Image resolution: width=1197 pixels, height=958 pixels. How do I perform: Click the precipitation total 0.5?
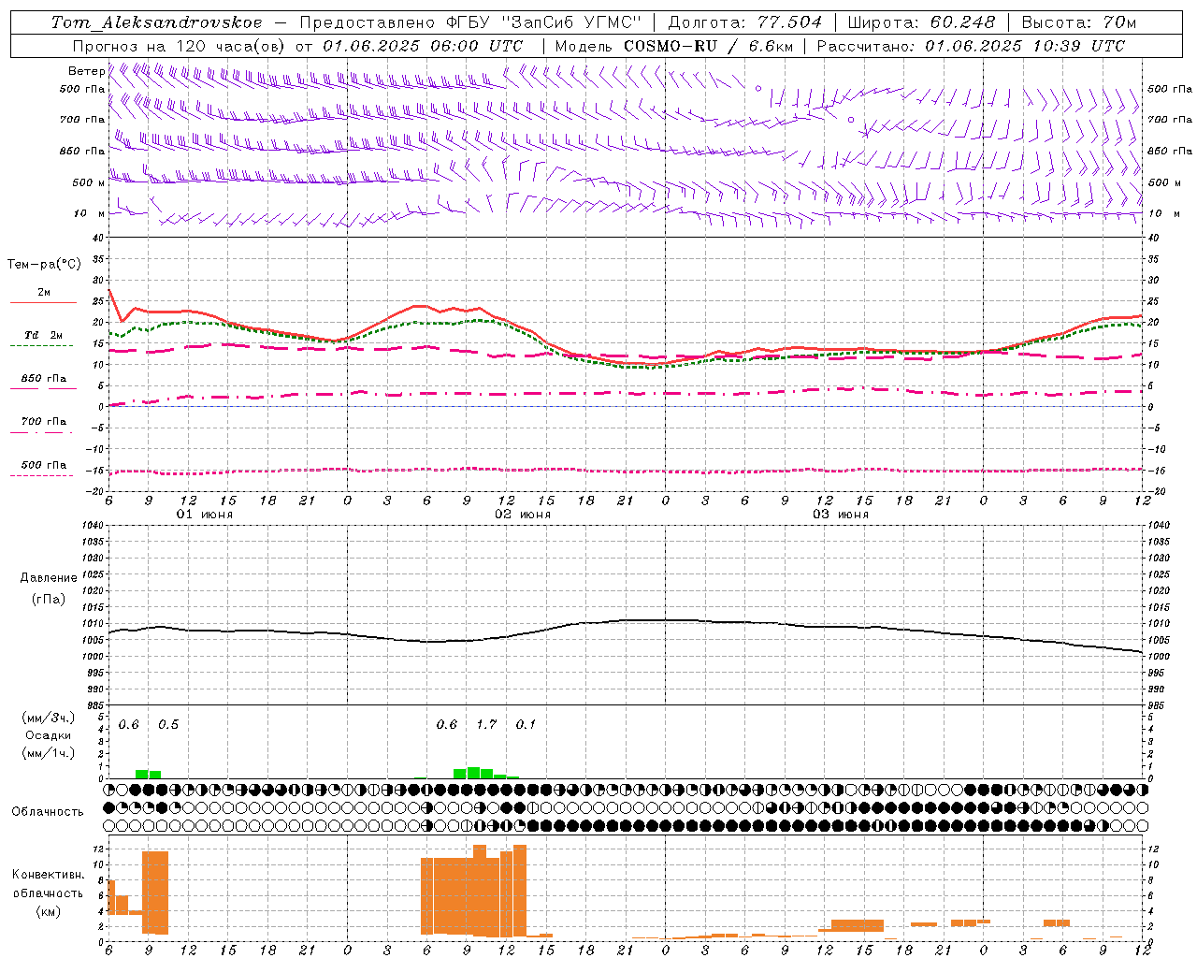point(168,725)
